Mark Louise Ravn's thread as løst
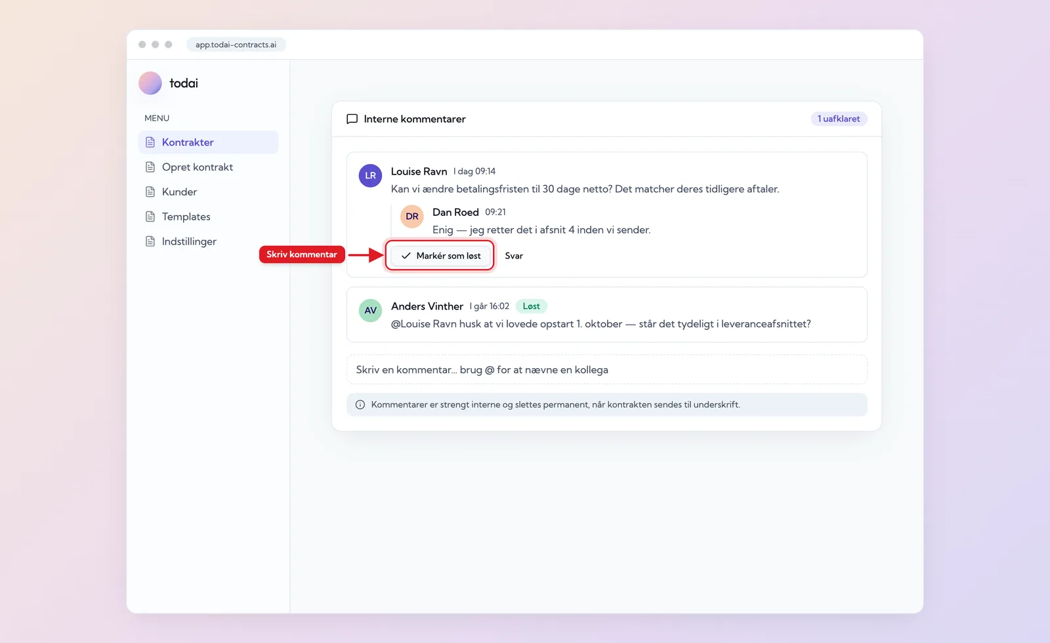 (x=440, y=256)
